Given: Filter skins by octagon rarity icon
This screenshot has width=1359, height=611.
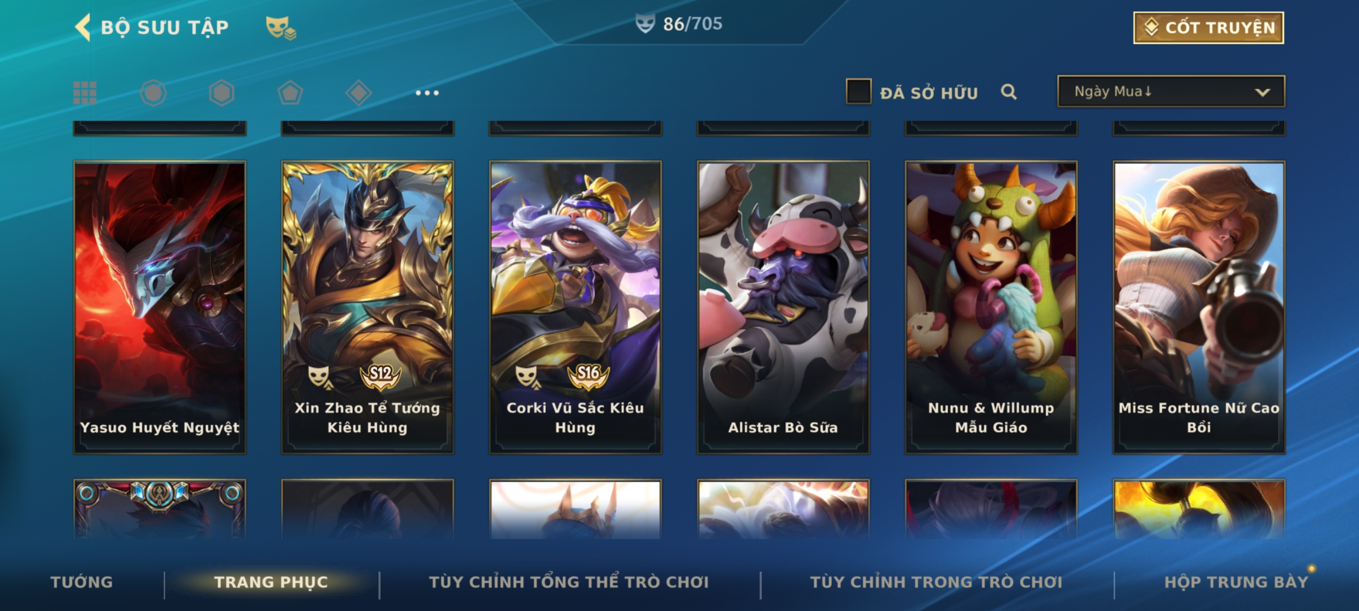Looking at the screenshot, I should pyautogui.click(x=153, y=93).
